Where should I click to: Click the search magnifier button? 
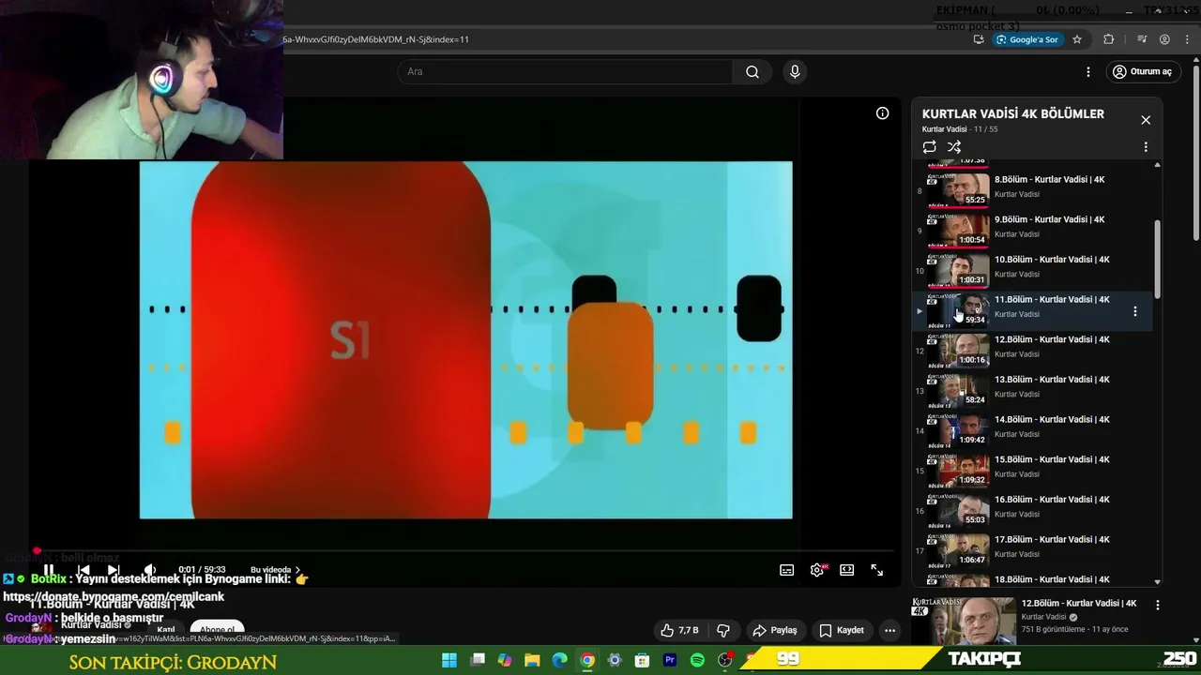[x=753, y=72]
